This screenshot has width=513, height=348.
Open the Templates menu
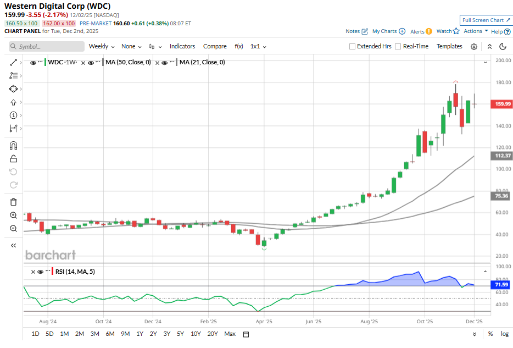point(449,47)
